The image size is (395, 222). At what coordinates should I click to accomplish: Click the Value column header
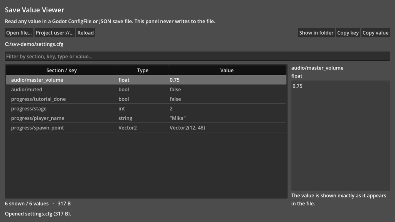click(x=227, y=70)
